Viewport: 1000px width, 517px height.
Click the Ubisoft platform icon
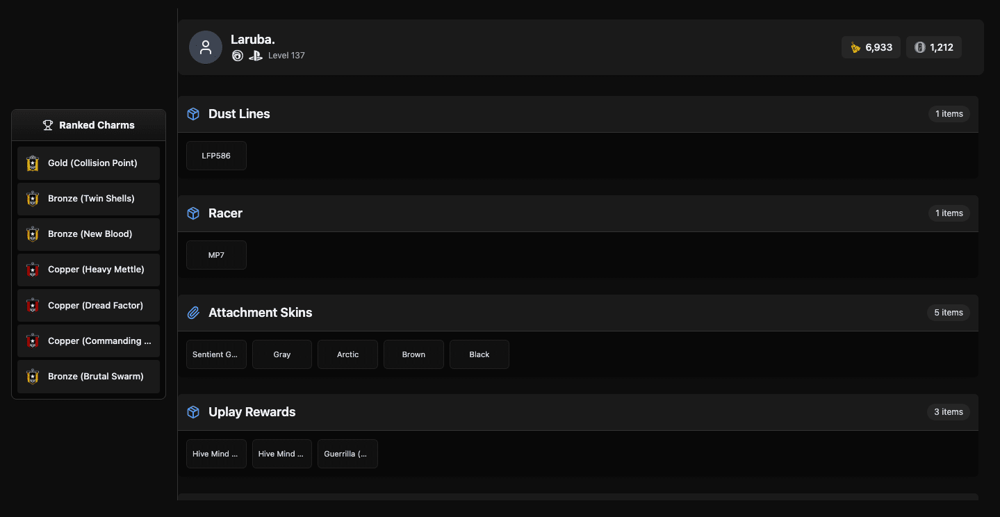point(238,56)
